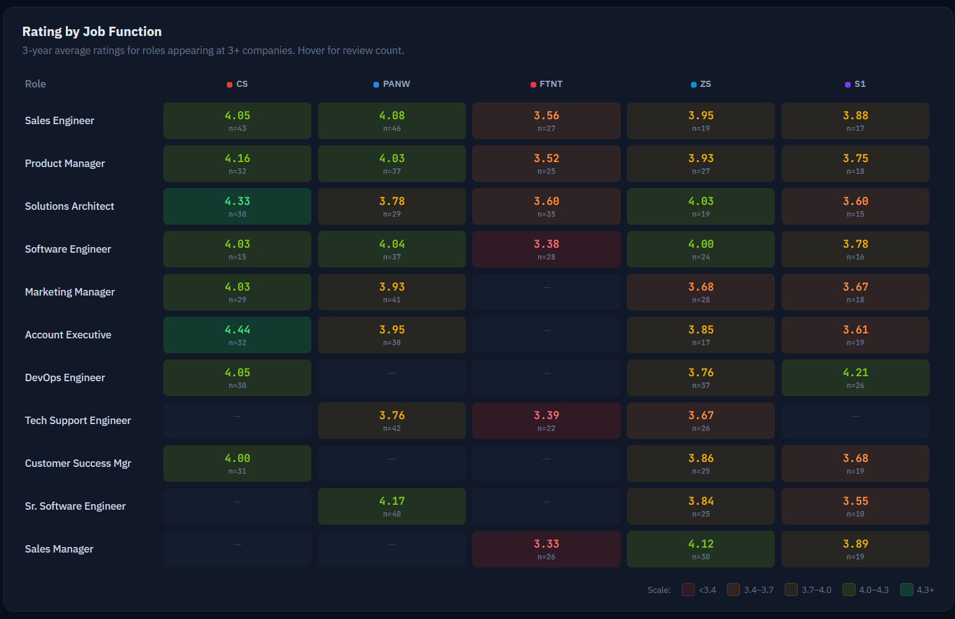The height and width of the screenshot is (619, 955).
Task: Click the Sales Engineer PANW cell 4.08
Action: coord(391,120)
